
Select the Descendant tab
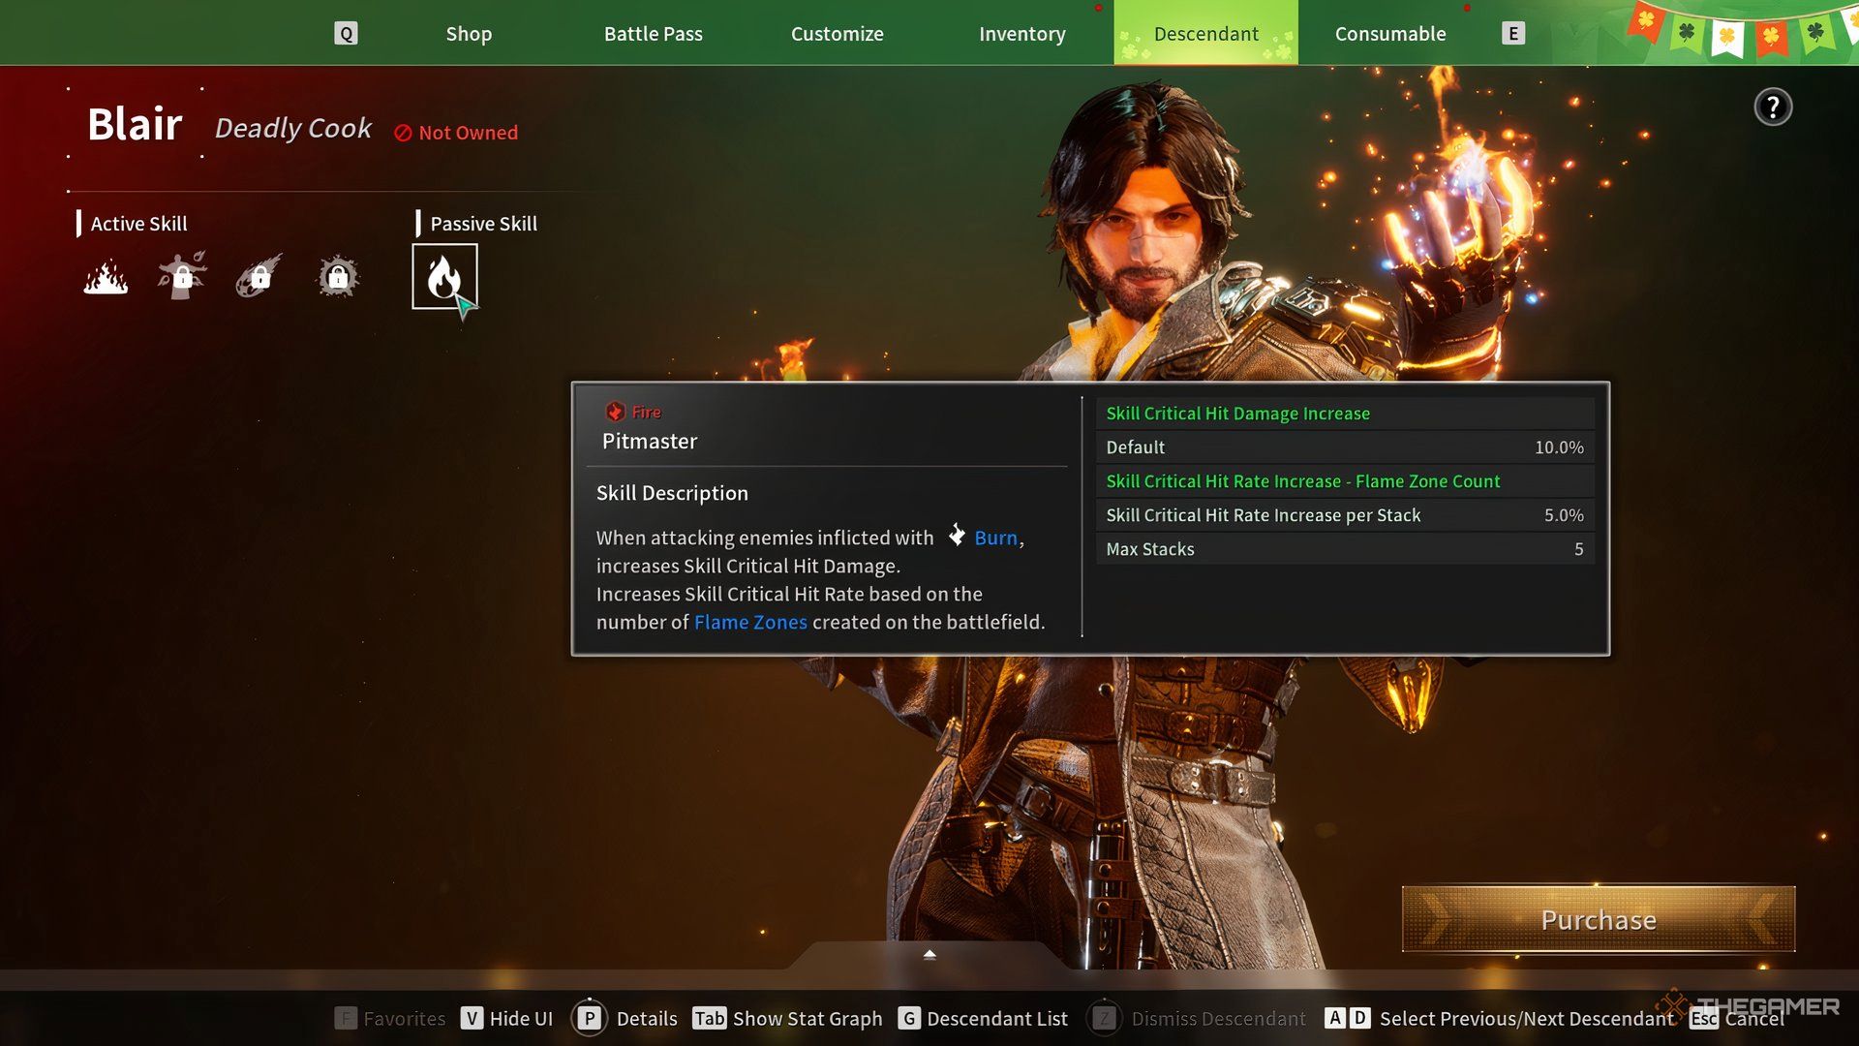coord(1205,34)
